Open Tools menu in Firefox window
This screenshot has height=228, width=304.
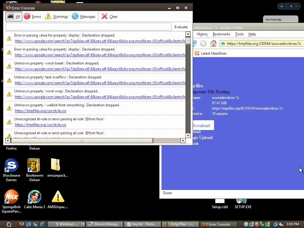point(239,34)
